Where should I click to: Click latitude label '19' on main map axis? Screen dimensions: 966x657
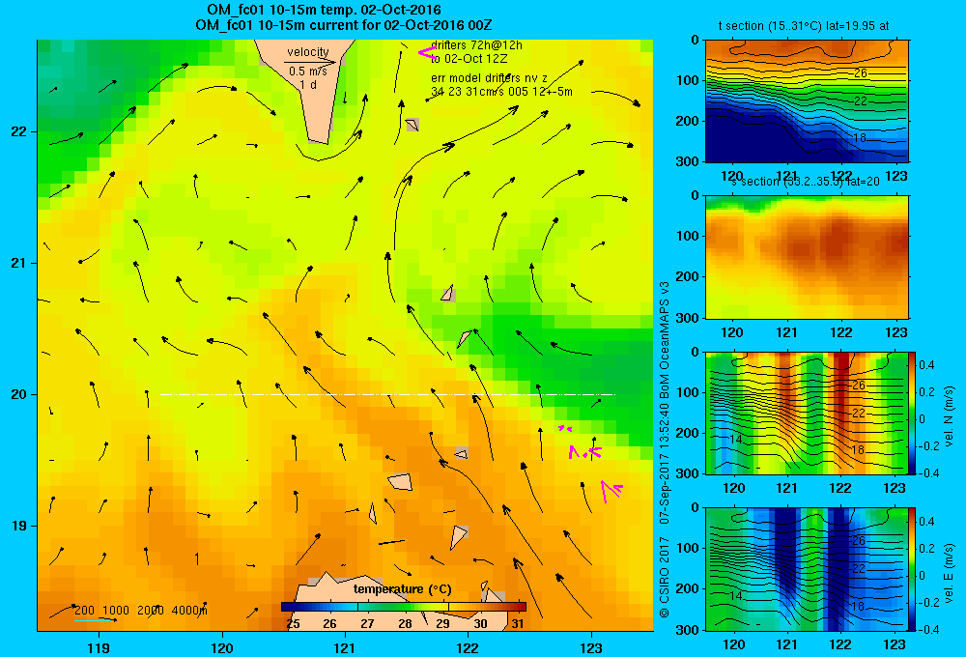(19, 526)
